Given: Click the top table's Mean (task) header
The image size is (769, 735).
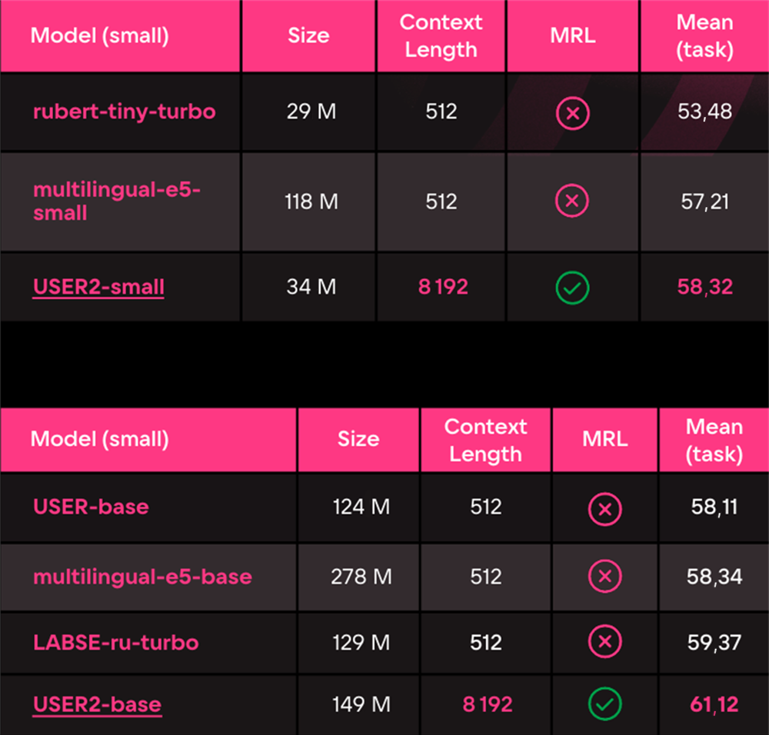Looking at the screenshot, I should click(x=704, y=36).
